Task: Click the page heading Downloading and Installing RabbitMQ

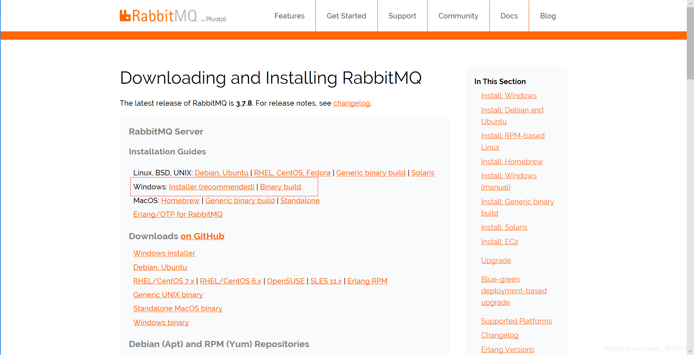Action: point(271,78)
